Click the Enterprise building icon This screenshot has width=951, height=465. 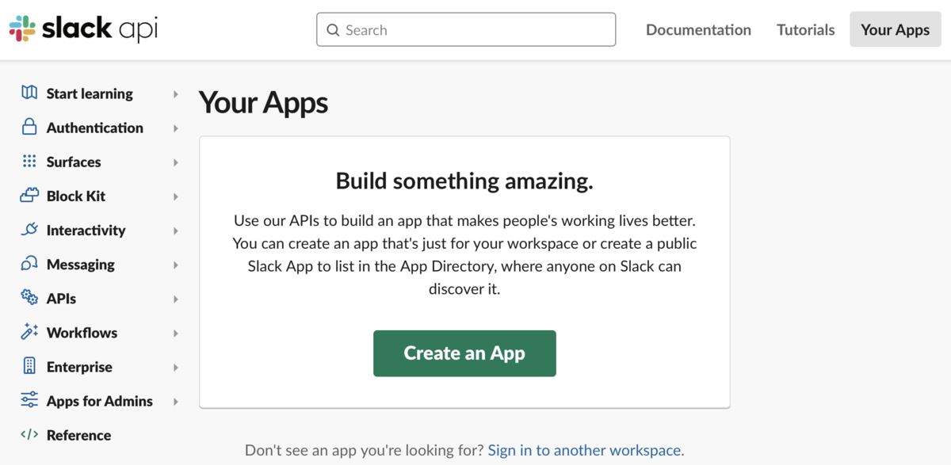tap(29, 366)
